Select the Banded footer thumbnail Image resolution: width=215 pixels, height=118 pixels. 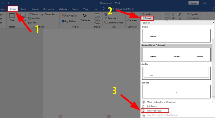point(176,92)
